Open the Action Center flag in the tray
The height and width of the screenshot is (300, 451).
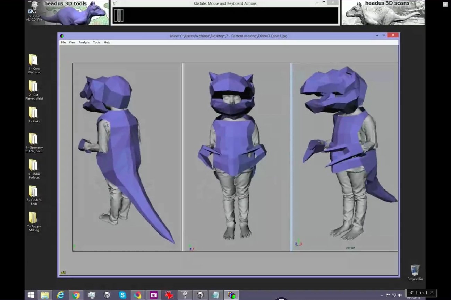(x=388, y=295)
